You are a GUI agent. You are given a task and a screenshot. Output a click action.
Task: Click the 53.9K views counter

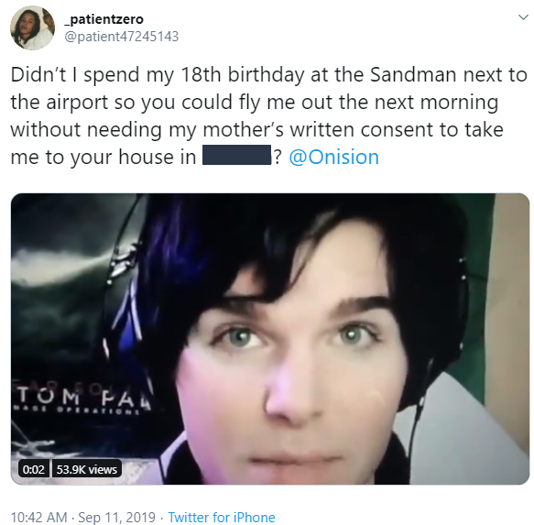point(87,469)
